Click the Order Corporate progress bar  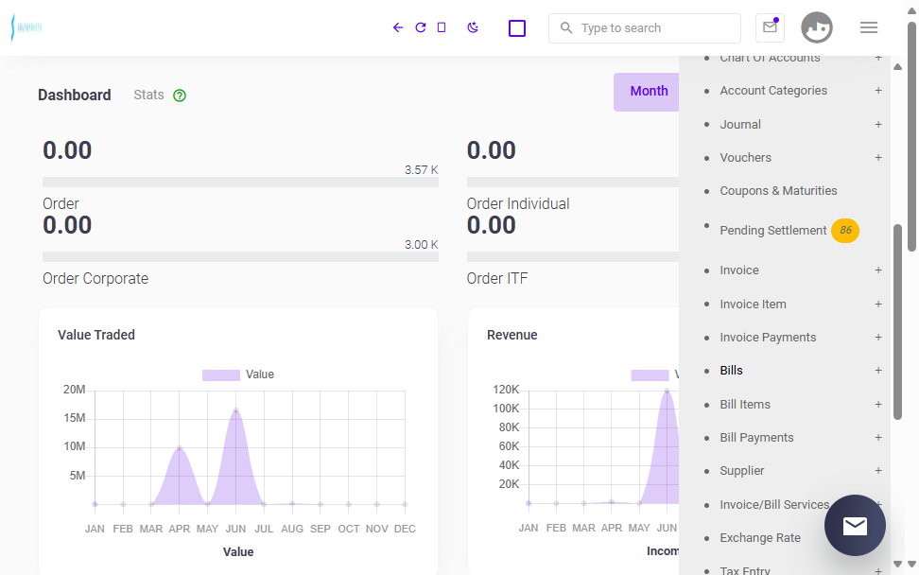point(240,256)
